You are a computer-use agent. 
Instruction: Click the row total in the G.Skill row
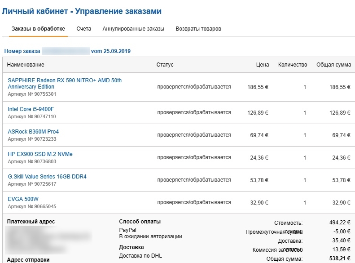point(341,180)
